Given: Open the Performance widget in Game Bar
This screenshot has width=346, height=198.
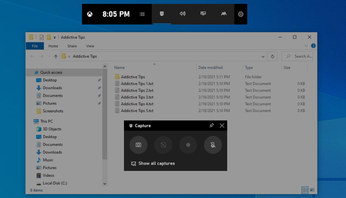Looking at the screenshot, I should [203, 14].
